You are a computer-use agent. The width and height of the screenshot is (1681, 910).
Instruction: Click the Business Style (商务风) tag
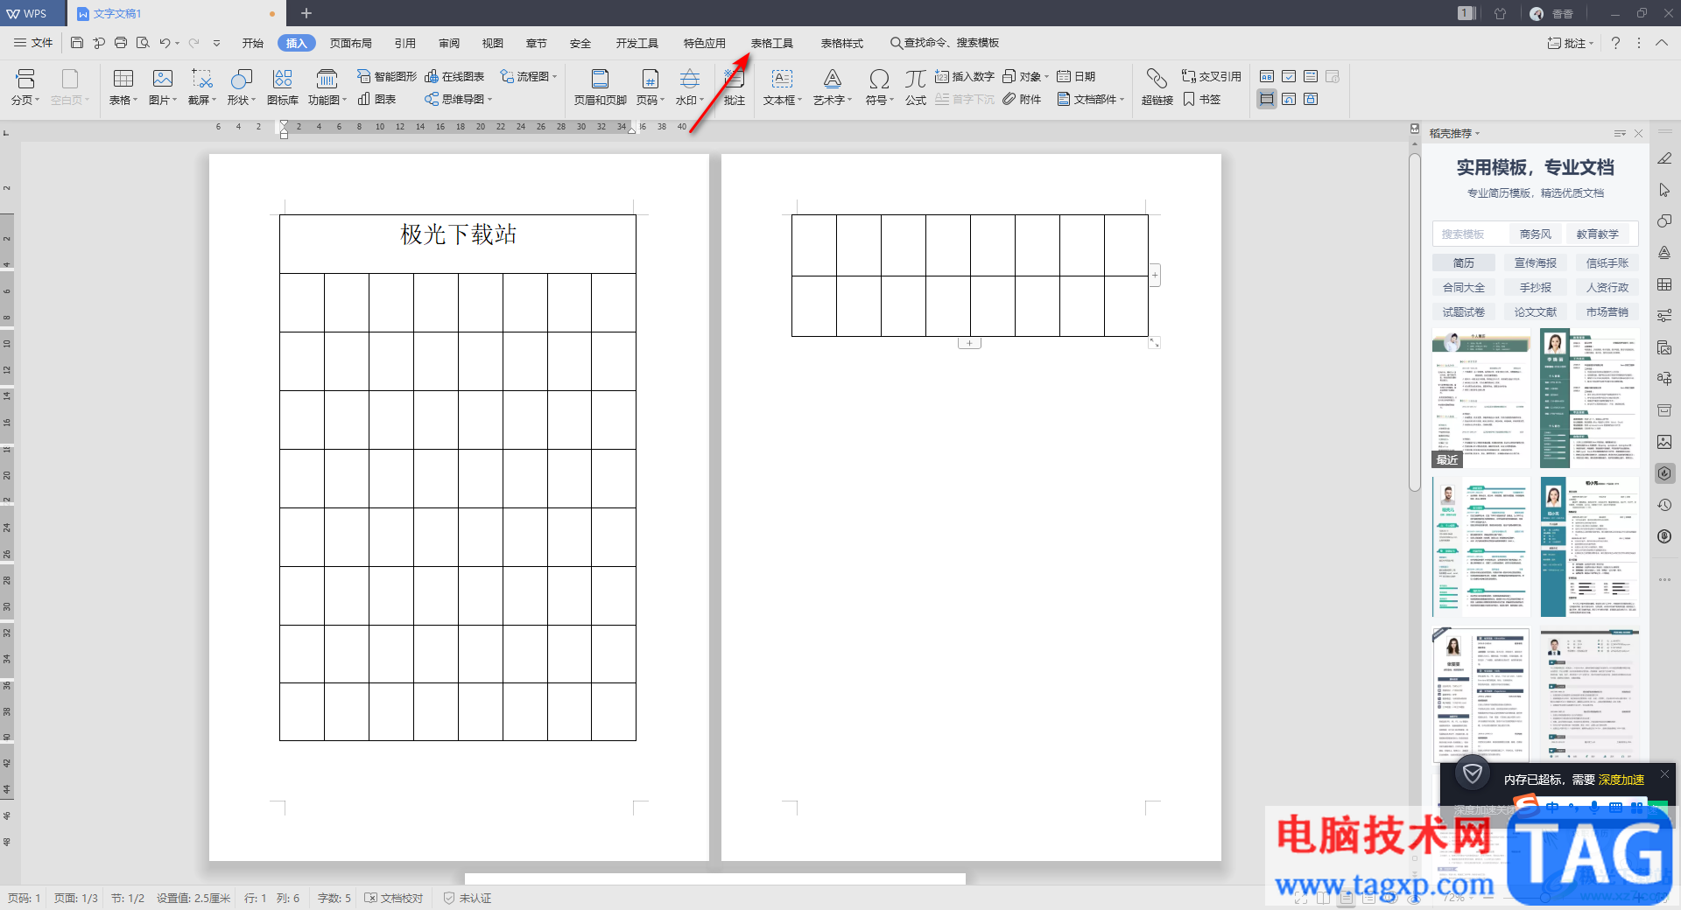(x=1536, y=234)
